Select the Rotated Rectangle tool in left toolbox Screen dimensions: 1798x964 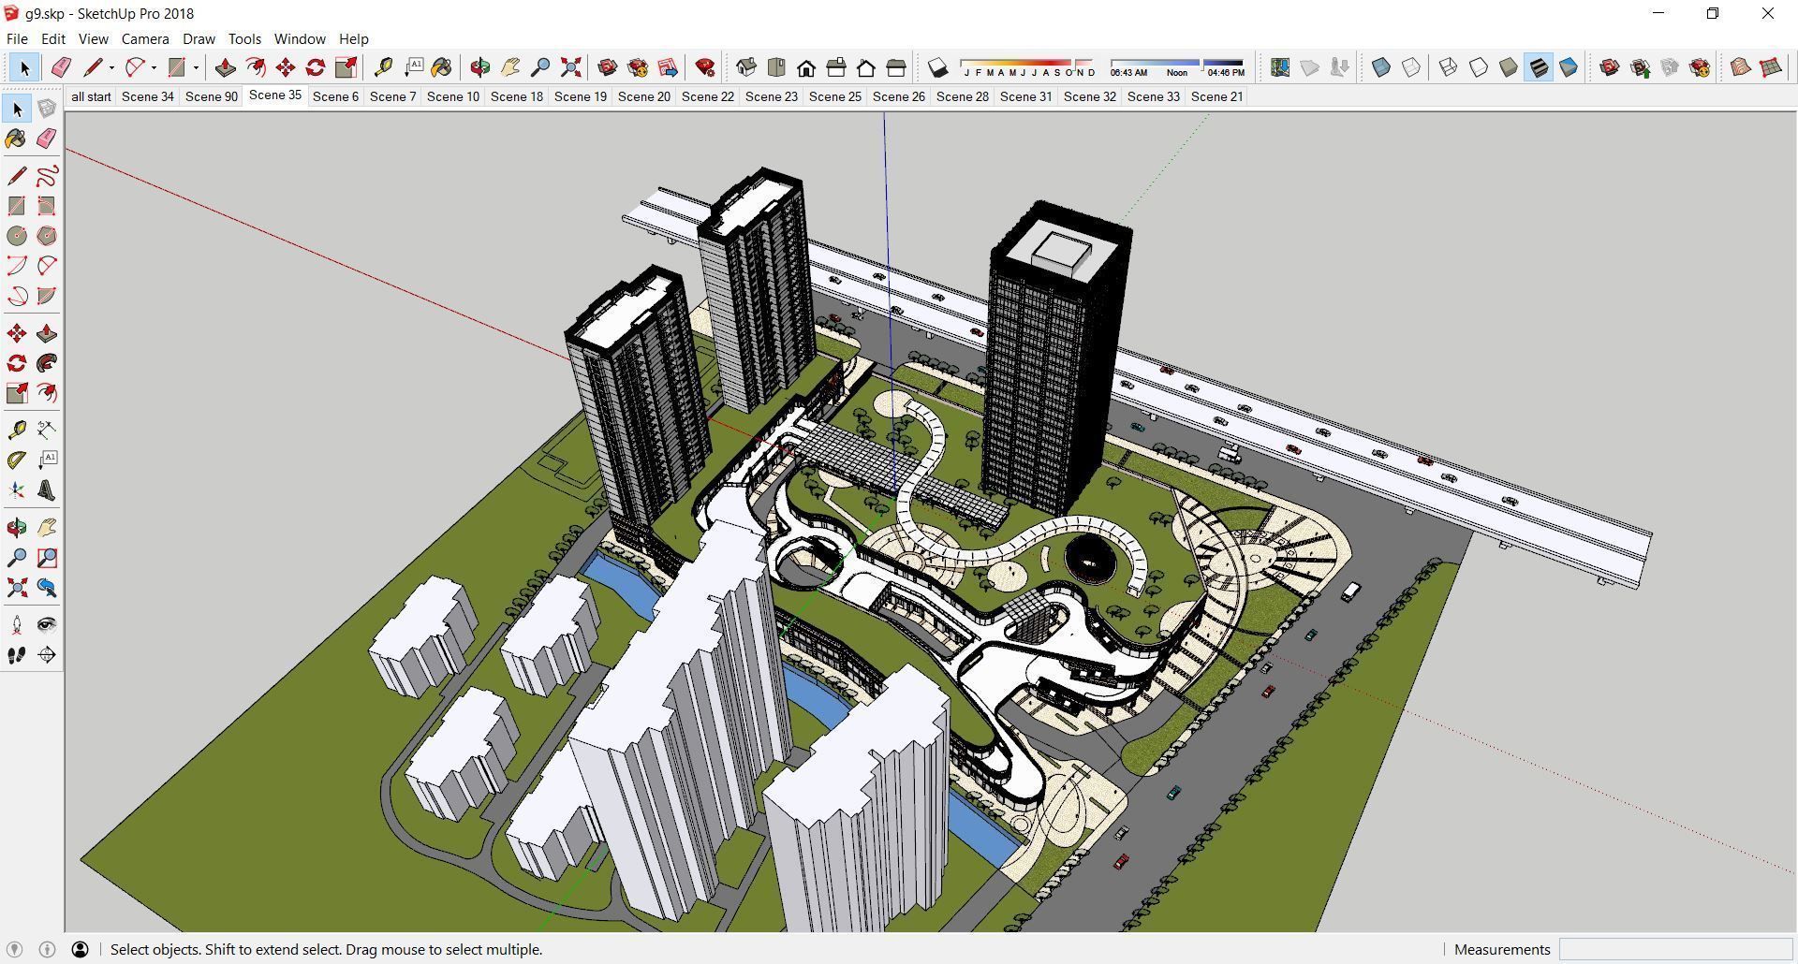[x=47, y=206]
